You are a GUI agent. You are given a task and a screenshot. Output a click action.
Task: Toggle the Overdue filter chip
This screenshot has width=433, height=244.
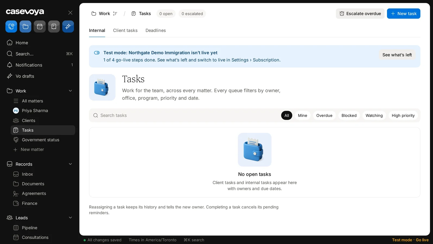(x=324, y=115)
